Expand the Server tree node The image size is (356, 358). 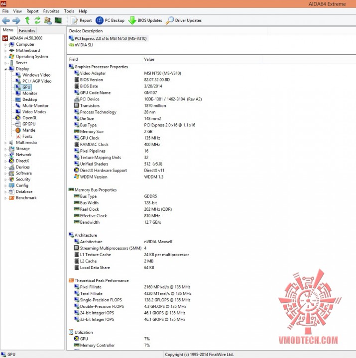[5, 63]
